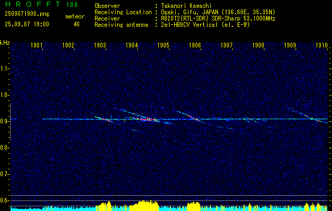Click the Observer field label

coord(107,6)
